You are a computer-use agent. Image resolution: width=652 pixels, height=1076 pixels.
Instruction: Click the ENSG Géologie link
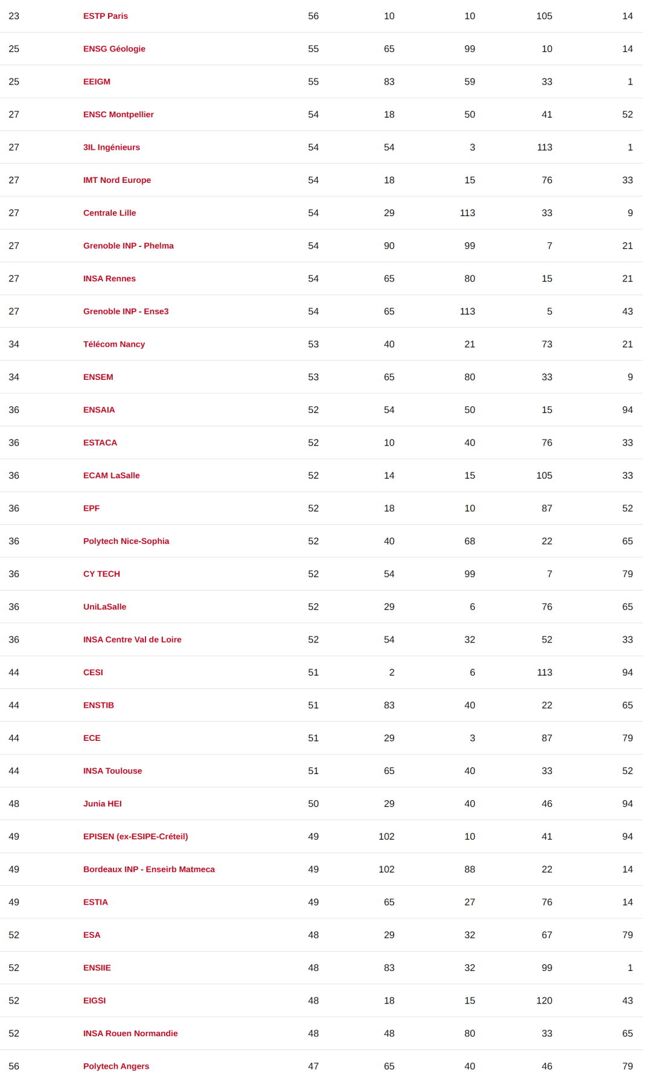click(x=114, y=49)
